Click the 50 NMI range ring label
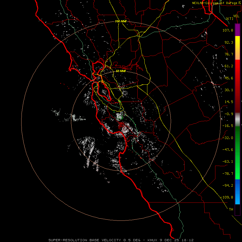The height and width of the screenshot is (242, 242). (121, 71)
